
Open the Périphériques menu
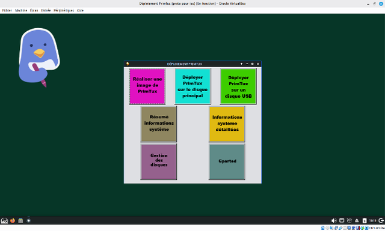(64, 10)
